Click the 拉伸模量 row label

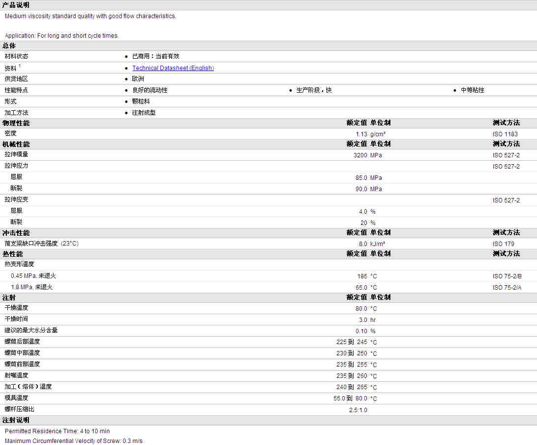pyautogui.click(x=17, y=155)
